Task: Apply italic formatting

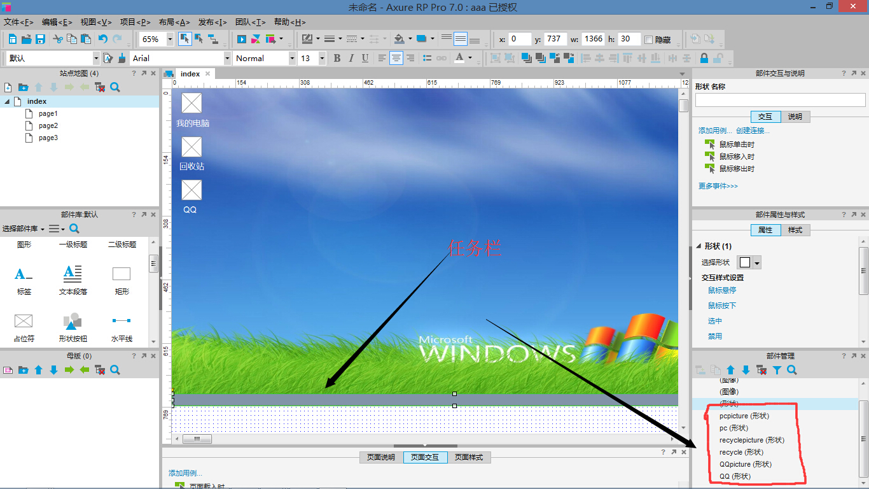Action: [351, 58]
